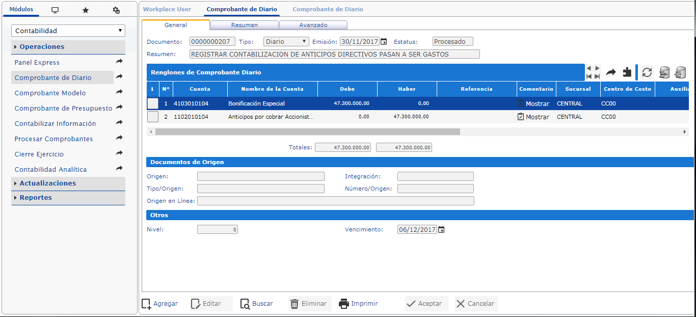Click the Debe column header
The image size is (696, 317).
347,89
